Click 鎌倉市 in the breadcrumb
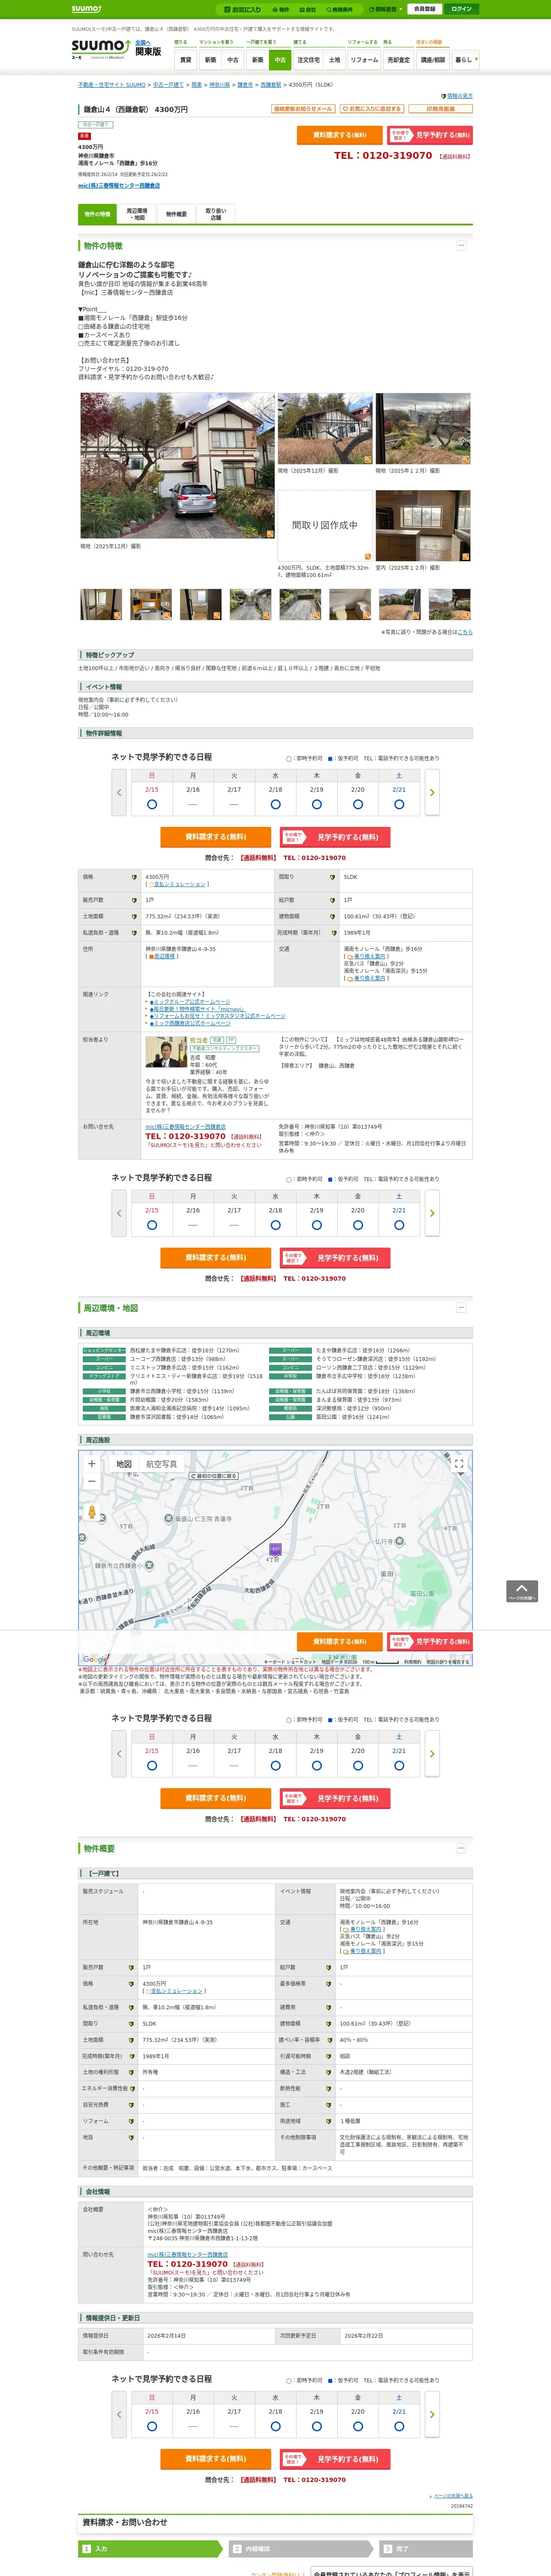This screenshot has width=551, height=2576. [245, 85]
